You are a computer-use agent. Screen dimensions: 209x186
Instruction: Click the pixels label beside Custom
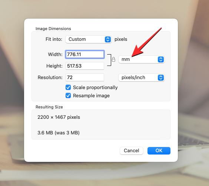121,39
